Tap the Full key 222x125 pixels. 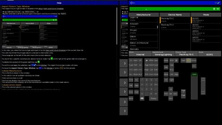click(x=166, y=80)
